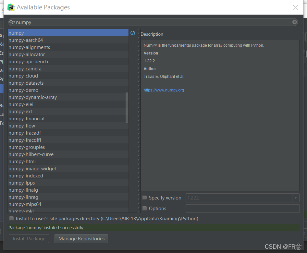Click the splitter handle beside Description panel

[x=139, y=121]
